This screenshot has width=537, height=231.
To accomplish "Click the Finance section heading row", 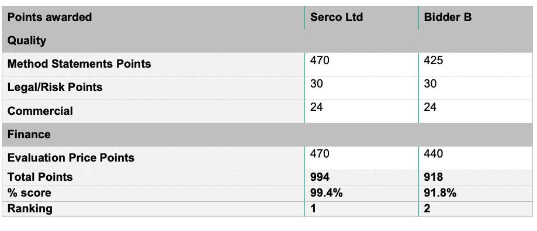I will 267,134.
